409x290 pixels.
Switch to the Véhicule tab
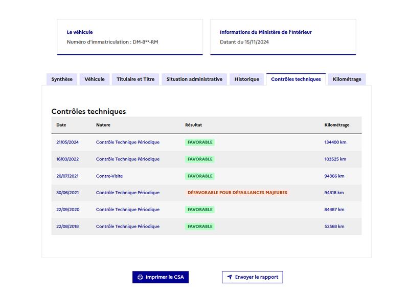click(x=95, y=79)
